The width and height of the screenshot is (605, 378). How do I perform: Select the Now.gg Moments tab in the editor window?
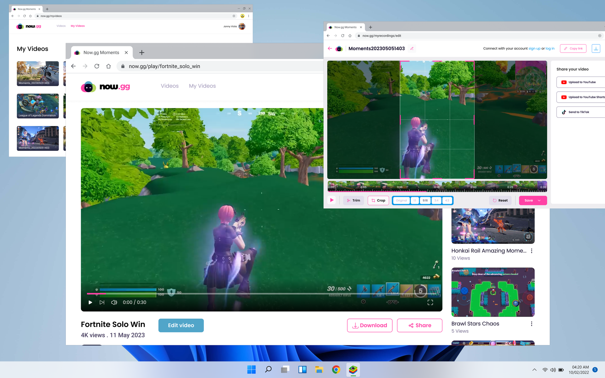coord(346,27)
